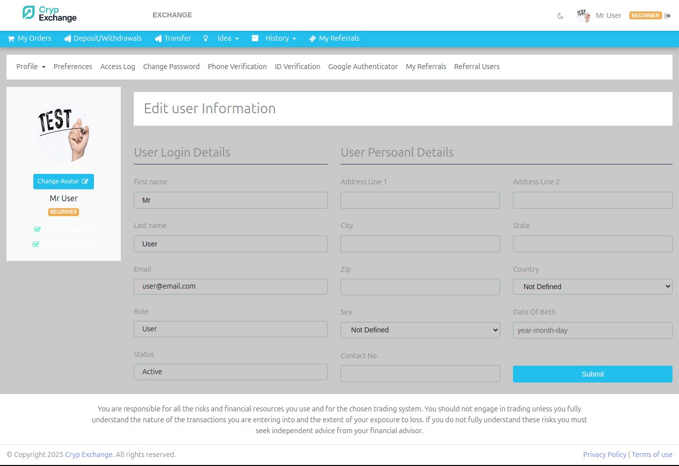
Task: Open the Google Authenticator tab
Action: (363, 67)
